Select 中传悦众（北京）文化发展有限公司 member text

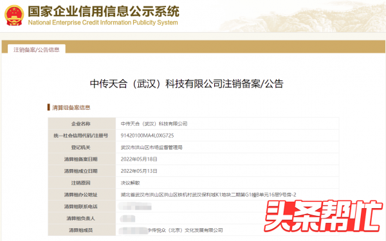pos(185,230)
